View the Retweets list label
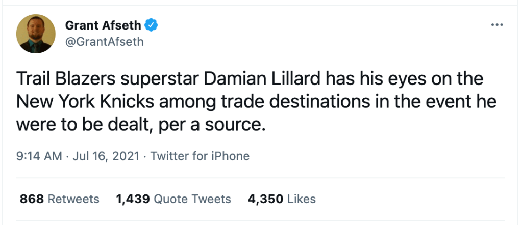The image size is (522, 225). tap(74, 199)
